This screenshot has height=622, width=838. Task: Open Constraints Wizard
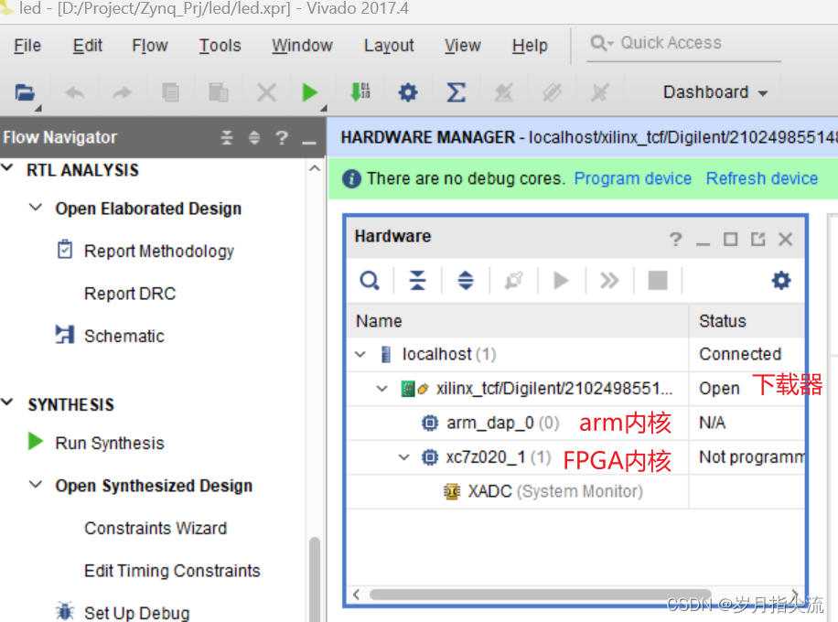click(156, 528)
